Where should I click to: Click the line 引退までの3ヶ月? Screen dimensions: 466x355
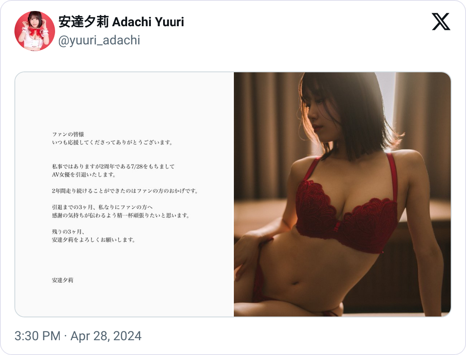pyautogui.click(x=102, y=207)
